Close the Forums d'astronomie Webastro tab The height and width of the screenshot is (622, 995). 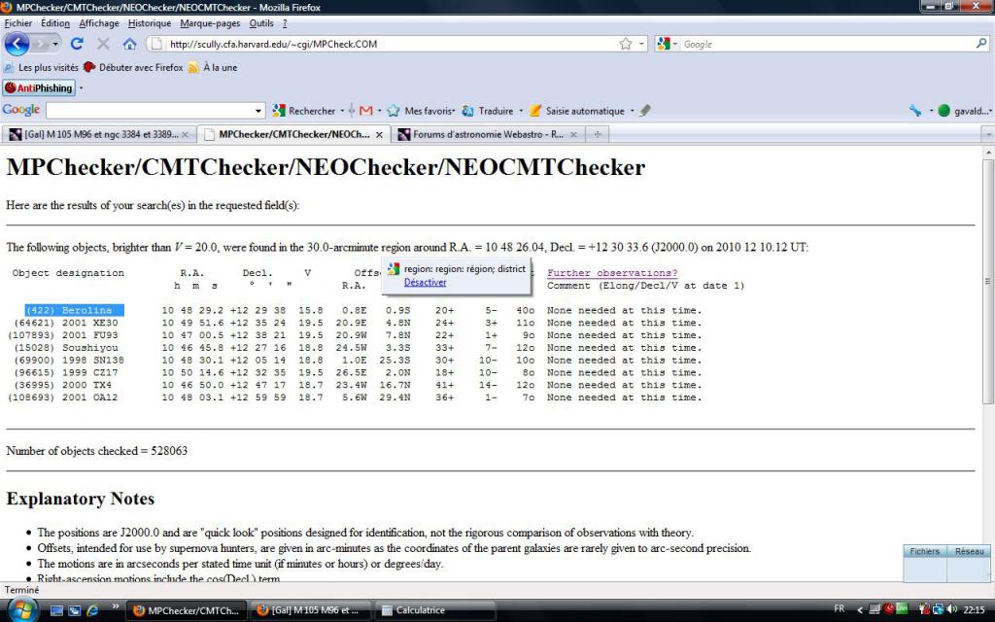pos(573,134)
